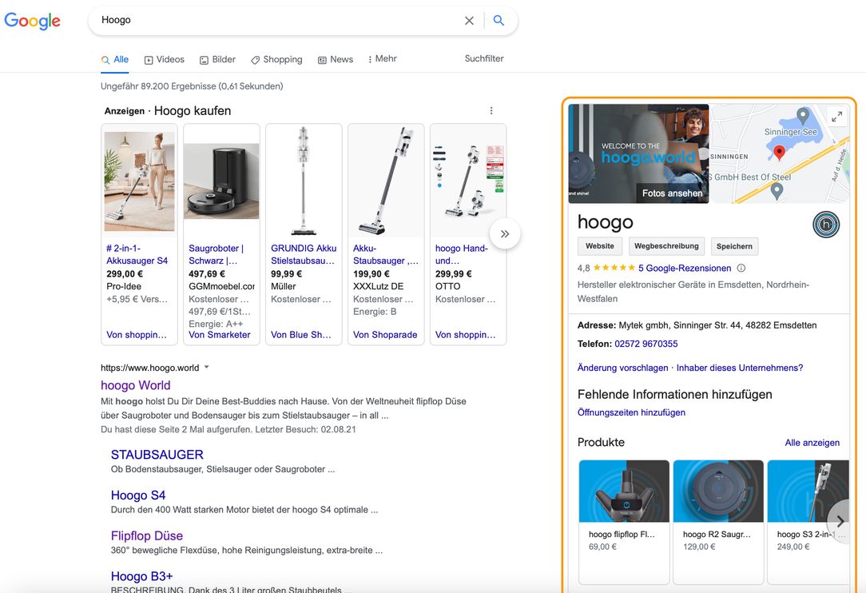
Task: Click the black robot vacuum ad image
Action: pyautogui.click(x=221, y=181)
